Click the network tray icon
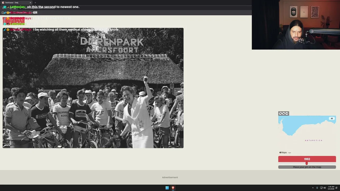 tap(321, 188)
